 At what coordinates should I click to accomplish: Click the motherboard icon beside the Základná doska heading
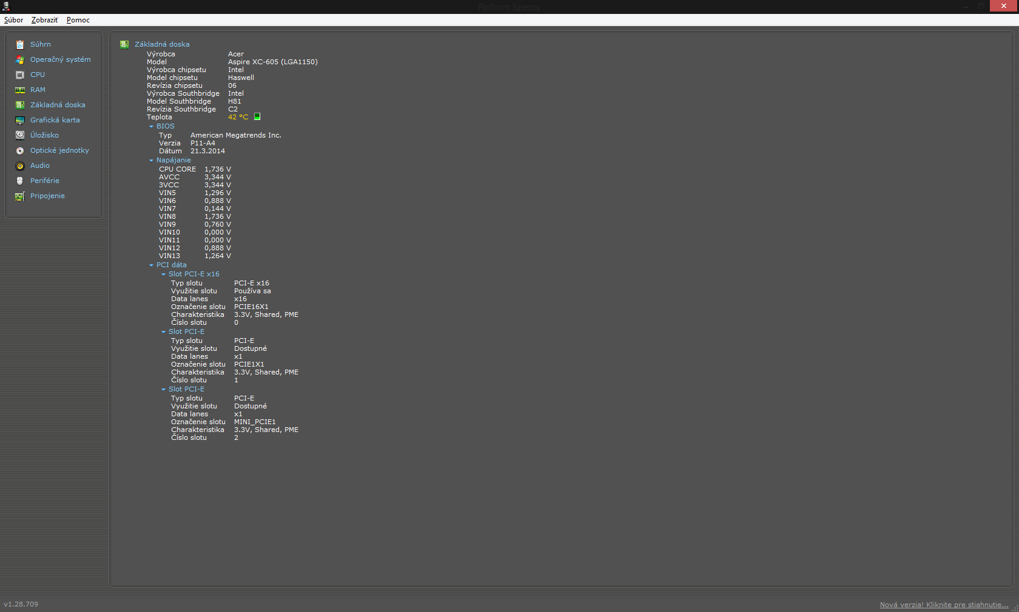tap(124, 44)
